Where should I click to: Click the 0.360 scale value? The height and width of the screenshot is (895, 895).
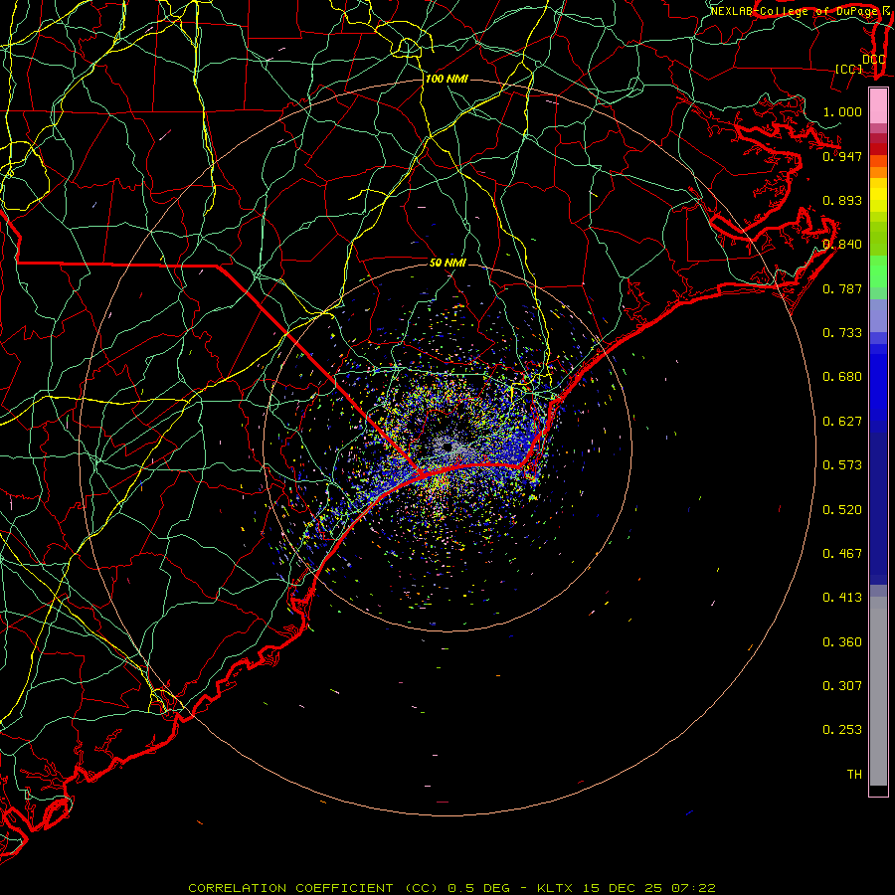coord(842,642)
